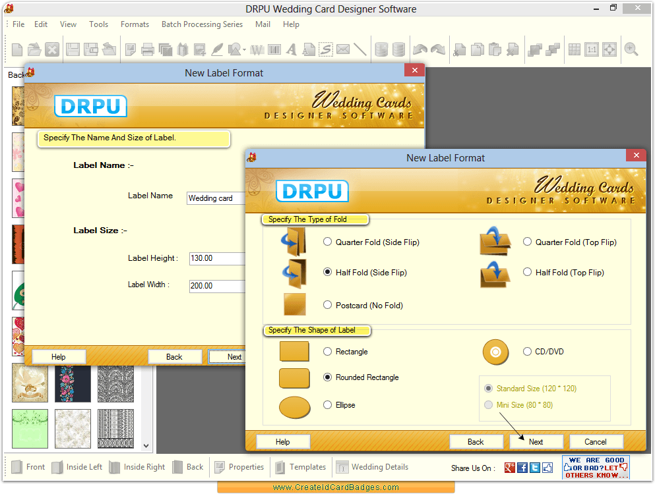Choose CD/DVD label shape

coord(527,351)
